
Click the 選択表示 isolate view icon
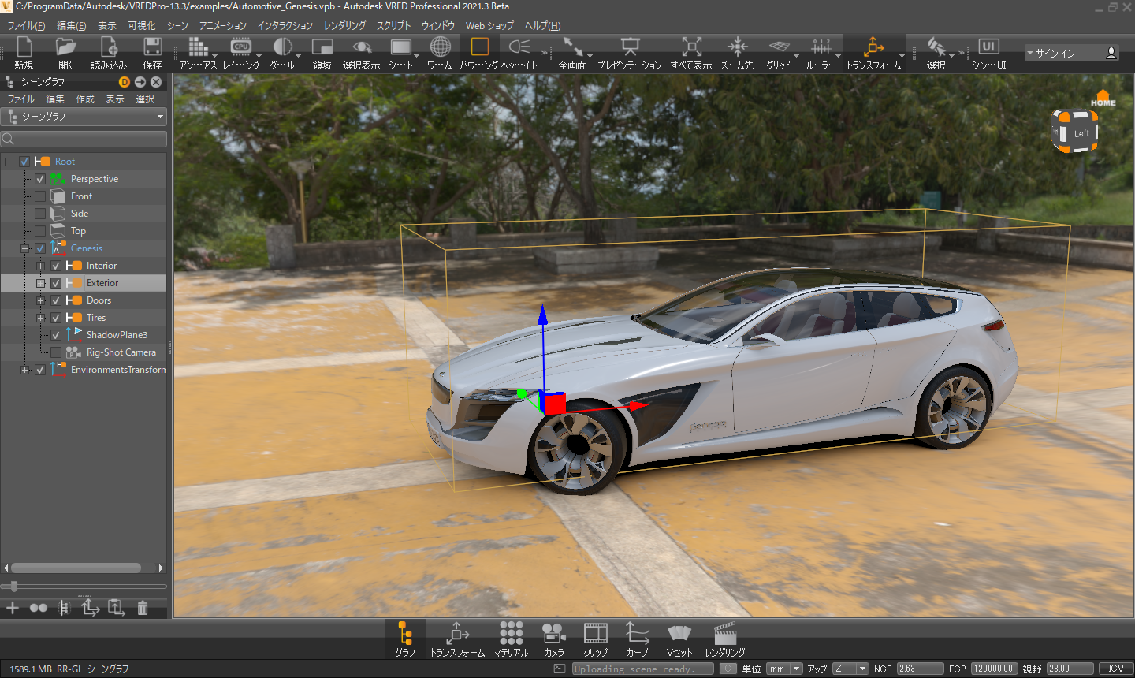point(362,53)
